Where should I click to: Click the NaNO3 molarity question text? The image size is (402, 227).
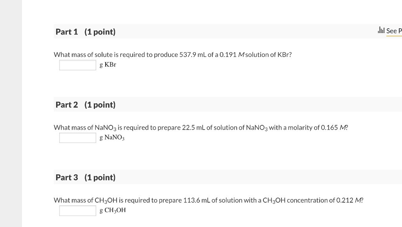pyautogui.click(x=200, y=127)
